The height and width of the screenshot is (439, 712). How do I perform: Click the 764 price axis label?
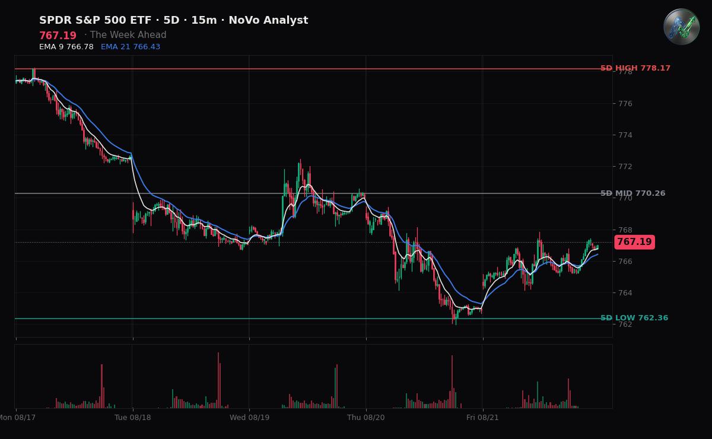[625, 293]
